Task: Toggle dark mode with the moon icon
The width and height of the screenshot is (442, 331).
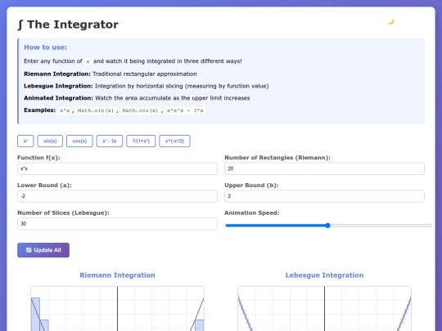Action: 390,22
